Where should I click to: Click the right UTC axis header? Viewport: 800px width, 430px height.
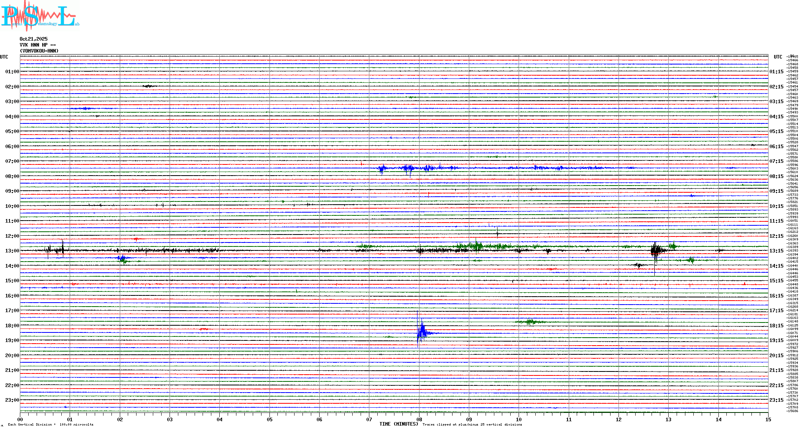tap(778, 57)
